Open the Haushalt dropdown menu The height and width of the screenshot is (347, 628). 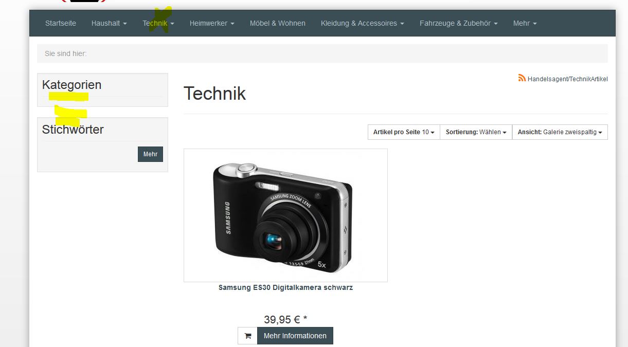(109, 23)
